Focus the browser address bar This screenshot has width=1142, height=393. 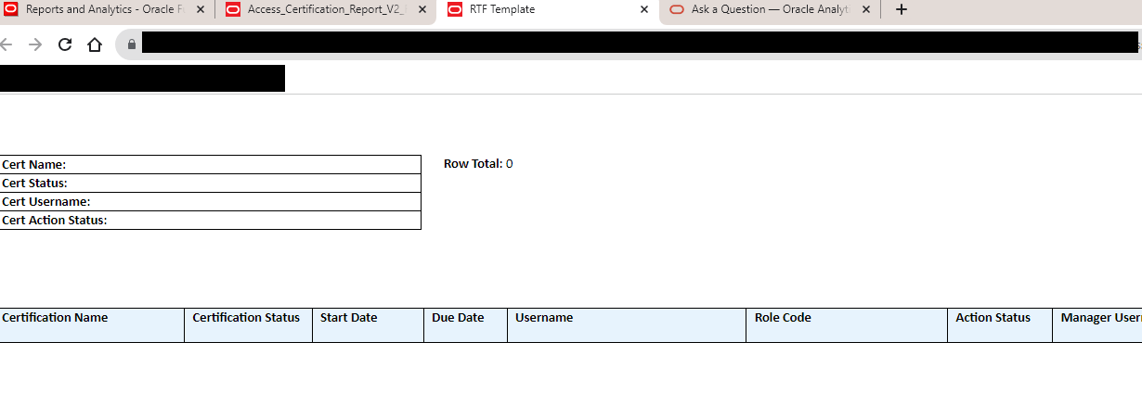pyautogui.click(x=628, y=44)
